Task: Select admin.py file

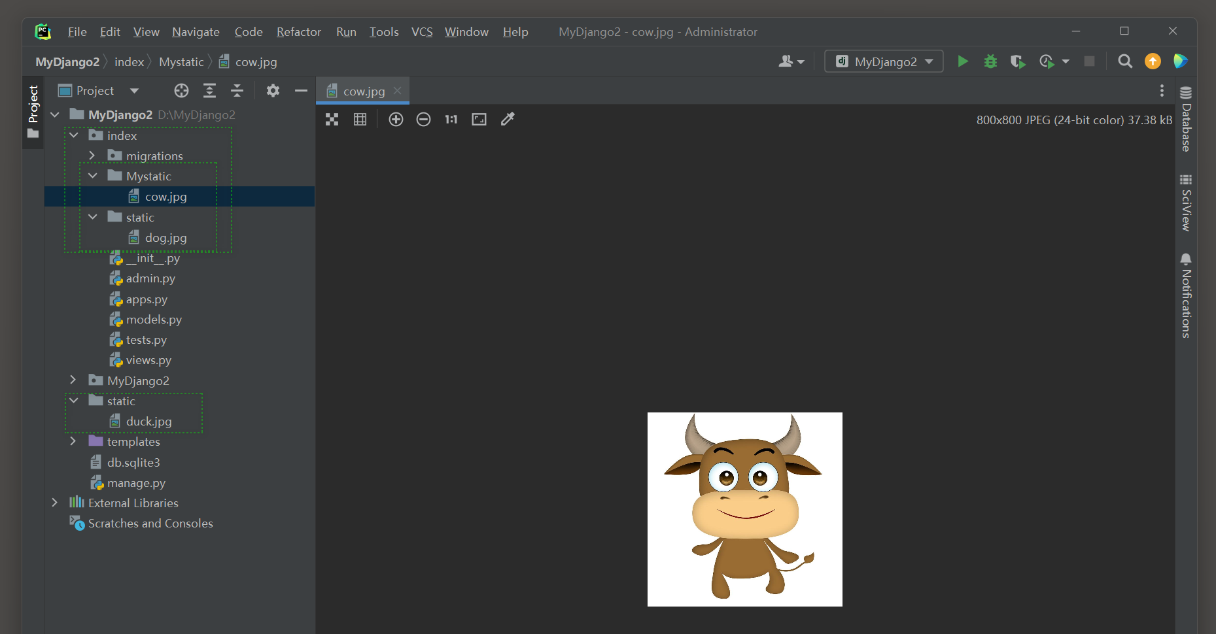Action: [150, 278]
